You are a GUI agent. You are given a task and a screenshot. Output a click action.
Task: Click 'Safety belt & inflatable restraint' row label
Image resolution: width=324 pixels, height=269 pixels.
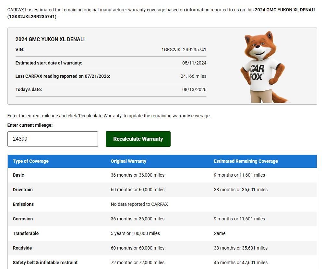pyautogui.click(x=45, y=263)
